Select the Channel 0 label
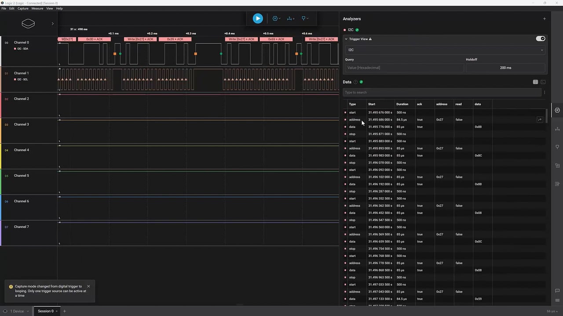 (x=21, y=43)
